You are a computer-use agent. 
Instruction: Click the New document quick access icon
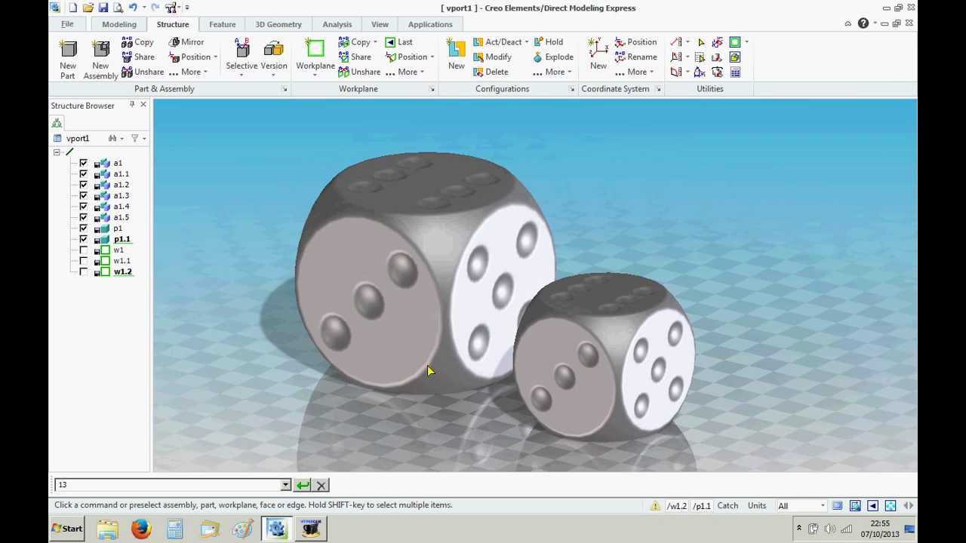coord(72,8)
